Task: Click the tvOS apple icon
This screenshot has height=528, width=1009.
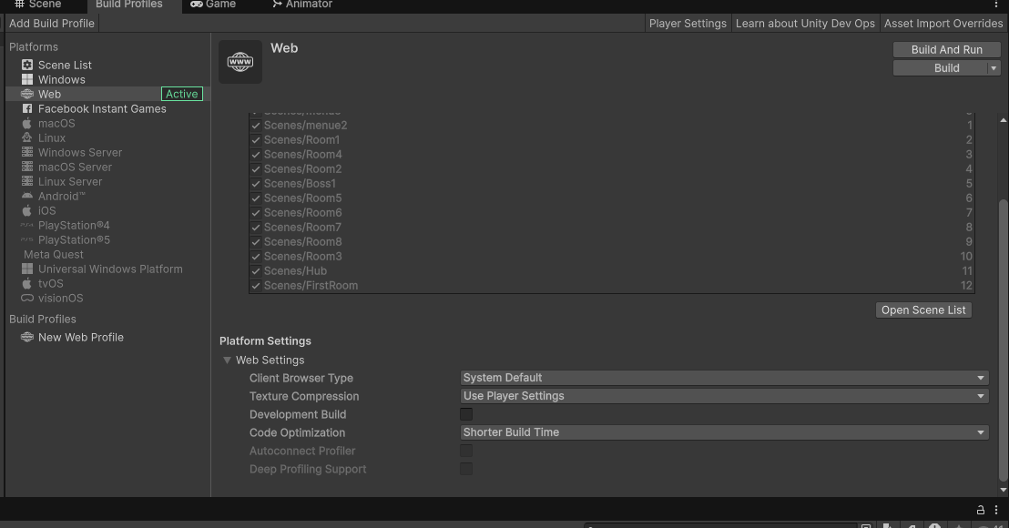Action: 27,284
